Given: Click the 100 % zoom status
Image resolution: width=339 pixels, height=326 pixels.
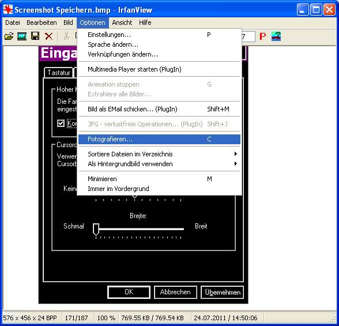Looking at the screenshot, I should click(106, 318).
